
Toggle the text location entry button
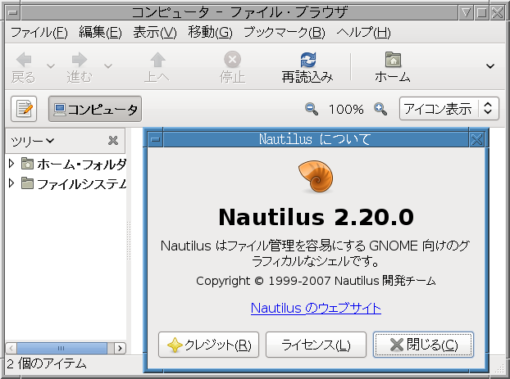pos(24,109)
